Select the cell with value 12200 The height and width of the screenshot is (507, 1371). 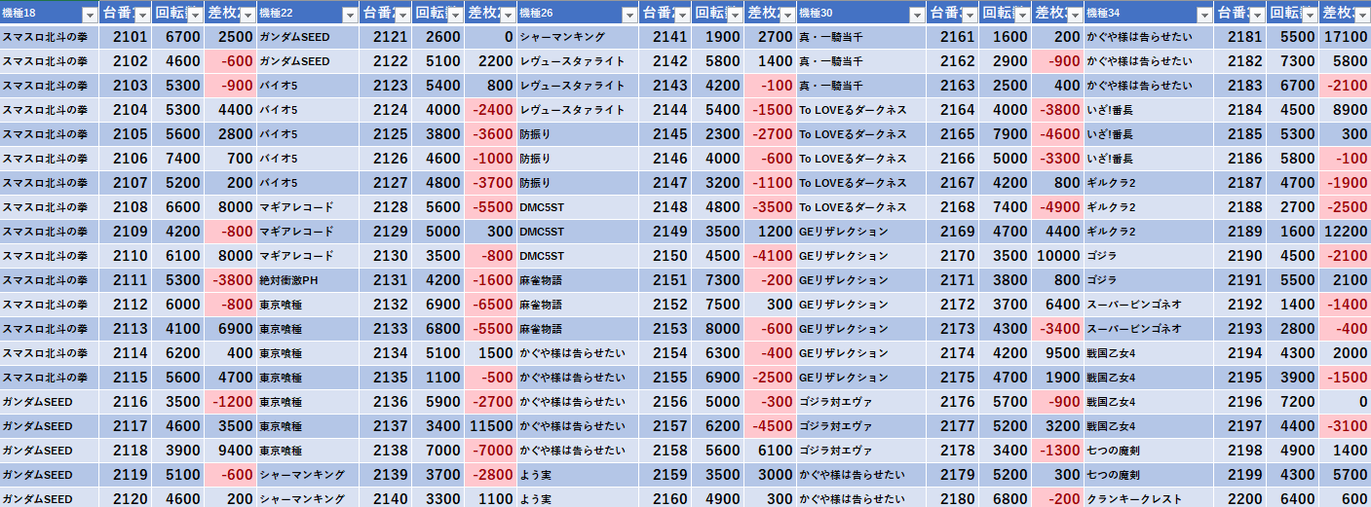pyautogui.click(x=1345, y=232)
